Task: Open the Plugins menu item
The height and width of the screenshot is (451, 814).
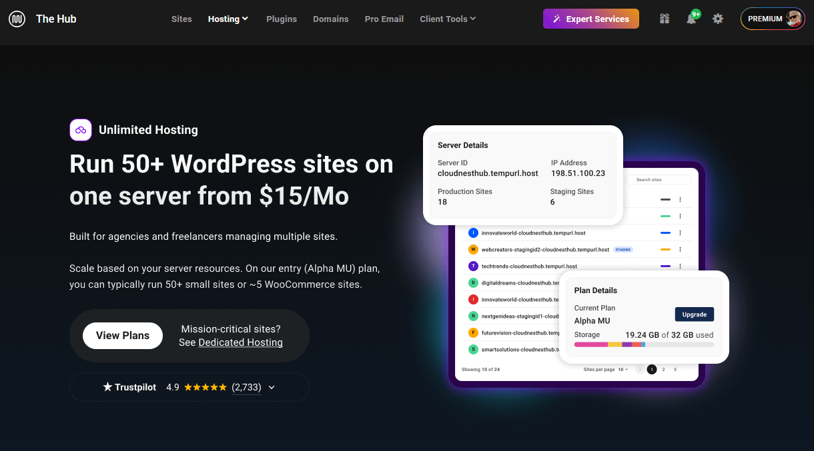Action: 282,19
